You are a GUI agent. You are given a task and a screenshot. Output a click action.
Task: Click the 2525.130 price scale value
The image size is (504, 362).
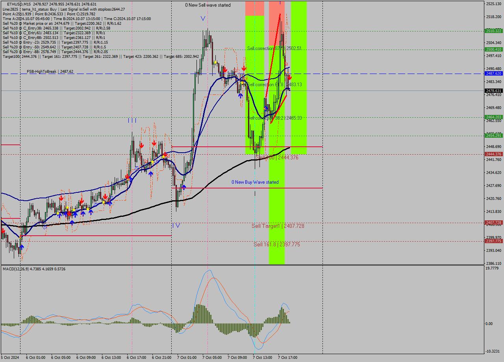(494, 4)
